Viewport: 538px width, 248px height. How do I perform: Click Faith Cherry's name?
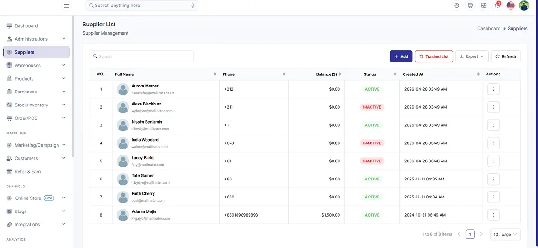[x=143, y=193]
